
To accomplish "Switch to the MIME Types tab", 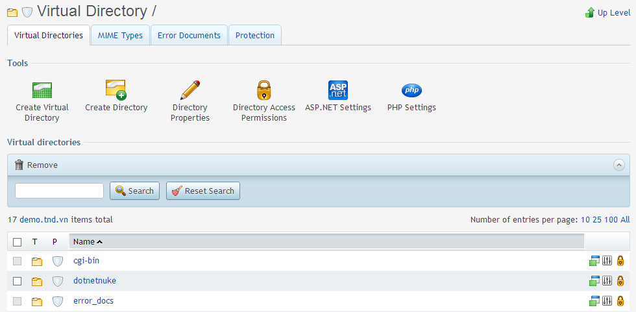I will 121,35.
